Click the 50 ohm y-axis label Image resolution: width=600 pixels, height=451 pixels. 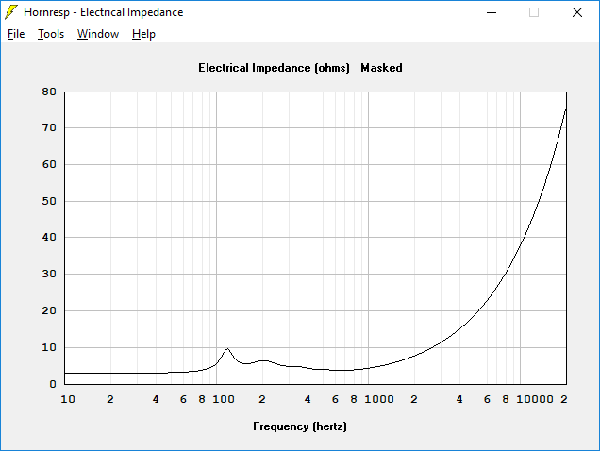point(49,201)
